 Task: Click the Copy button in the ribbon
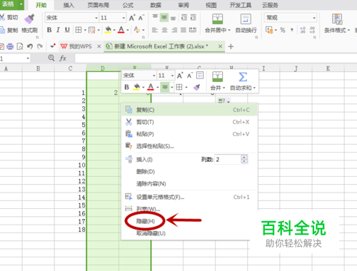(x=9, y=30)
